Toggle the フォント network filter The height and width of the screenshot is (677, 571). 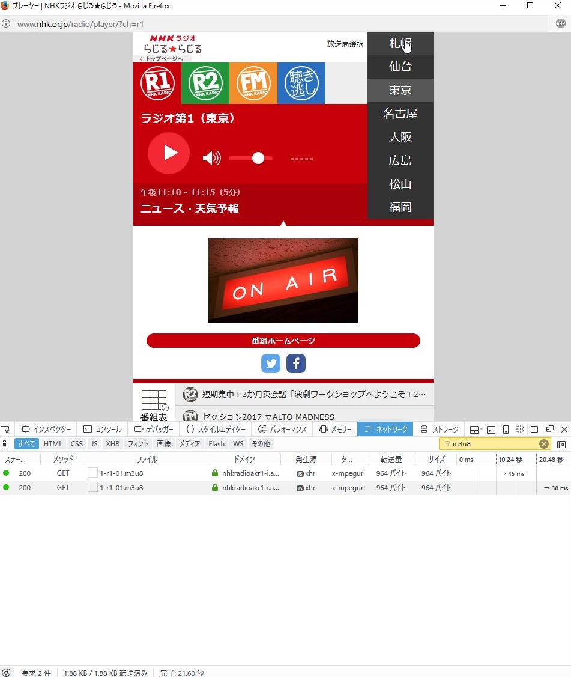138,444
